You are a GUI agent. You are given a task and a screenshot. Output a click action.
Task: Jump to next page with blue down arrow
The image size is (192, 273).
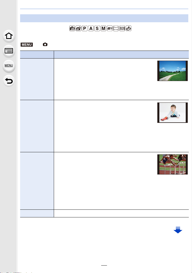point(178,230)
